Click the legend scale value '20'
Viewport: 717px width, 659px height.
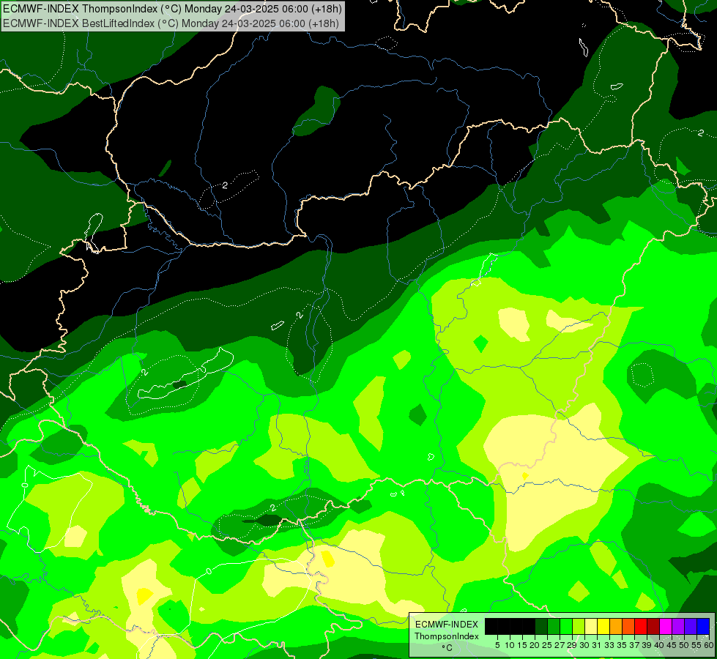[x=535, y=645]
